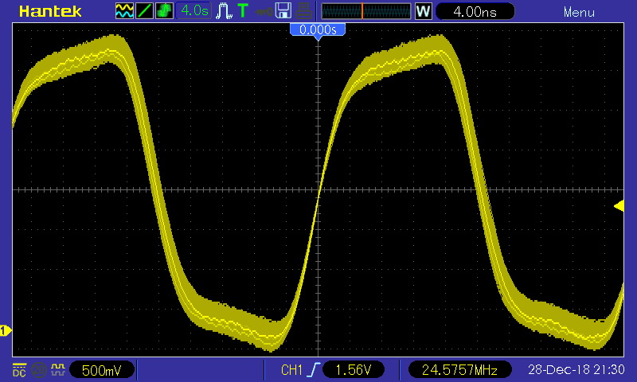Click the YT dual-wave display mode icon
637x382 pixels.
coord(124,11)
